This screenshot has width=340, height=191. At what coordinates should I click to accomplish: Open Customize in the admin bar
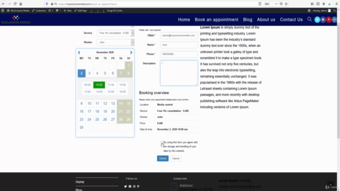coord(39,11)
